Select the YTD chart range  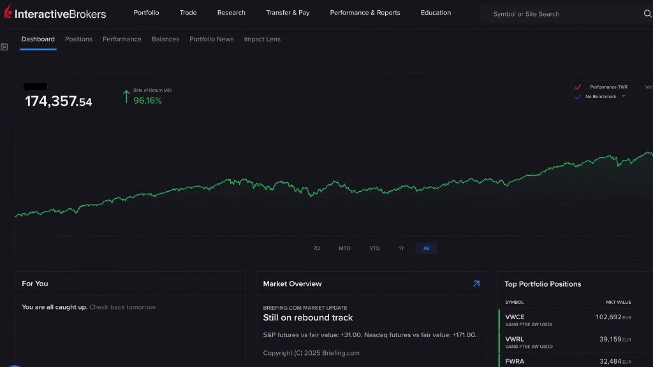(374, 248)
